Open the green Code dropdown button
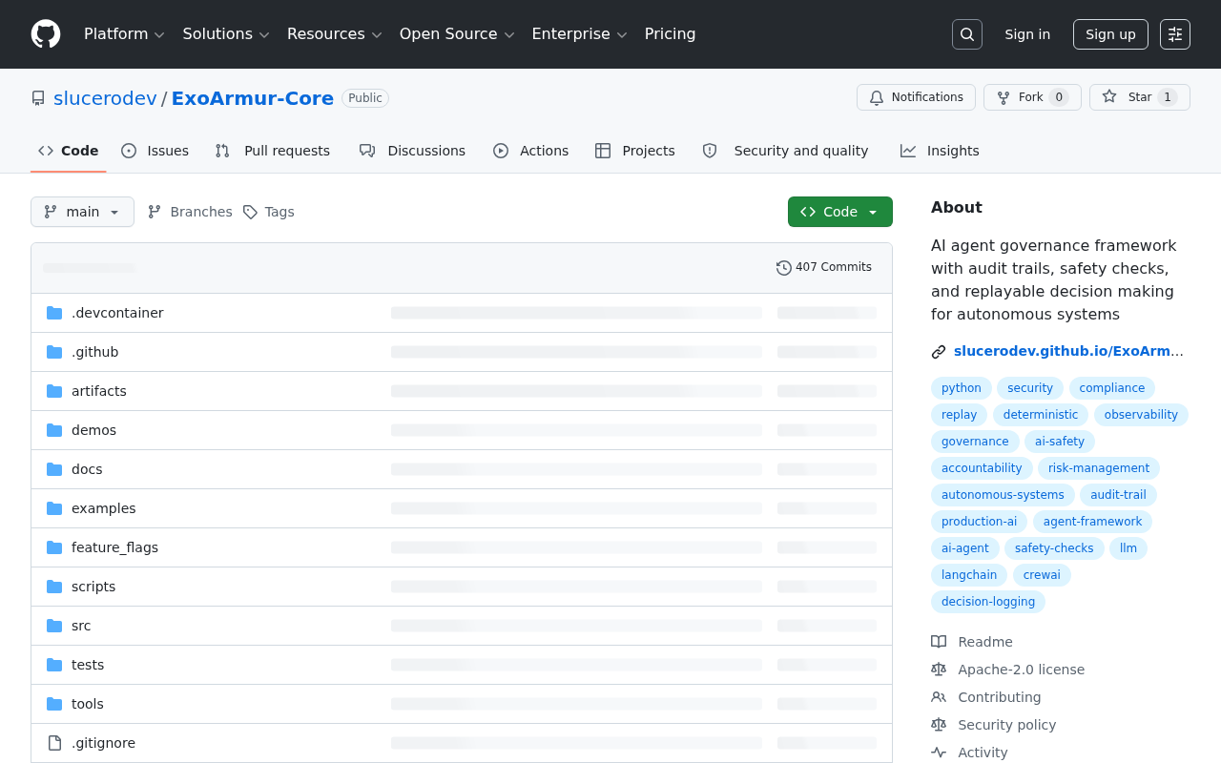The height and width of the screenshot is (763, 1221). pyautogui.click(x=840, y=212)
